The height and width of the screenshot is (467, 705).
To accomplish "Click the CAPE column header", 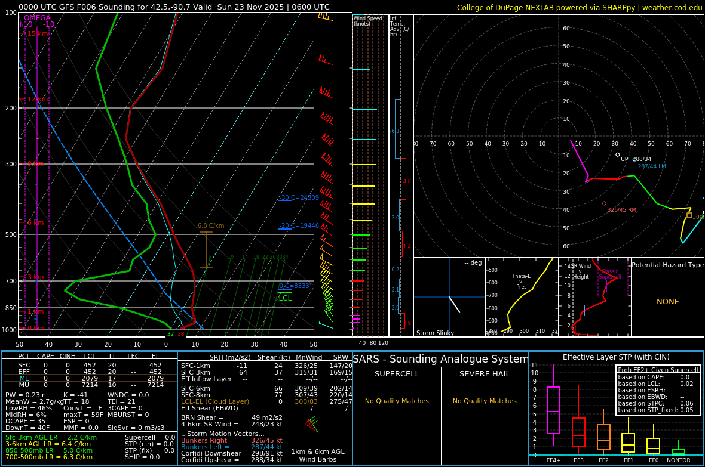I will 45,356.
